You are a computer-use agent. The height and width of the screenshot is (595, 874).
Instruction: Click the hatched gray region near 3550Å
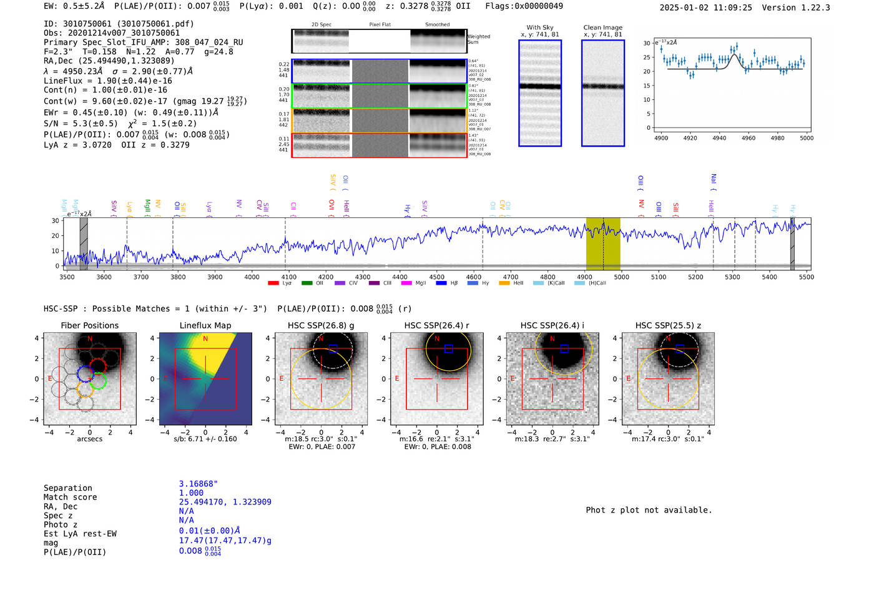point(84,243)
